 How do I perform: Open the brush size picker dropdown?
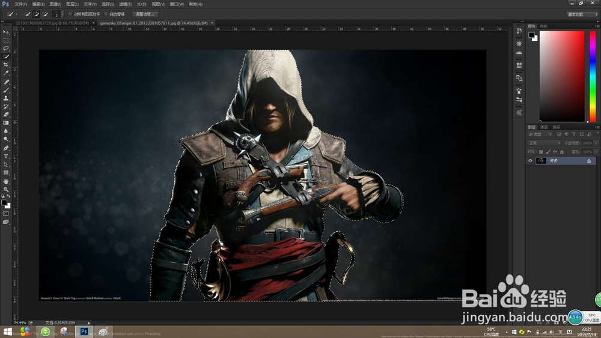tap(63, 14)
